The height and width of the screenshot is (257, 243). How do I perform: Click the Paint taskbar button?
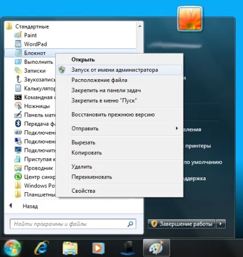(x=156, y=248)
